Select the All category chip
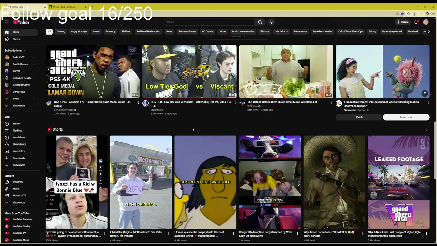 (x=49, y=31)
